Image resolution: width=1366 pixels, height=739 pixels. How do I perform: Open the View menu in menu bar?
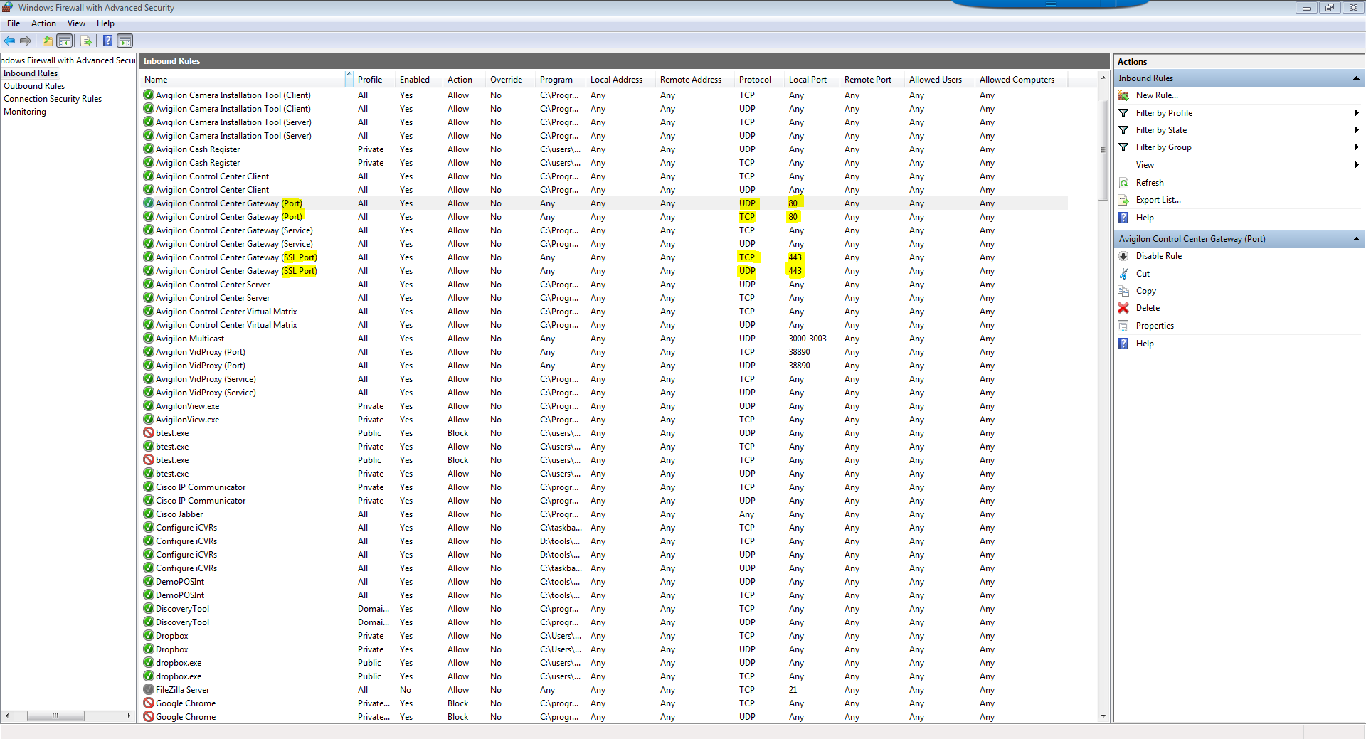click(x=76, y=23)
